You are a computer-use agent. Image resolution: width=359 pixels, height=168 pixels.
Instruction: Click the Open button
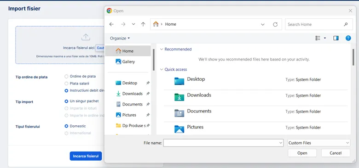(302, 153)
